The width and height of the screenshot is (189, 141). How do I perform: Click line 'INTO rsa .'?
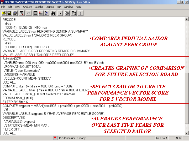click(x=27, y=28)
